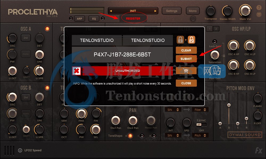The height and width of the screenshot is (159, 266).
Task: Open the Settings menu
Action: pos(172,11)
